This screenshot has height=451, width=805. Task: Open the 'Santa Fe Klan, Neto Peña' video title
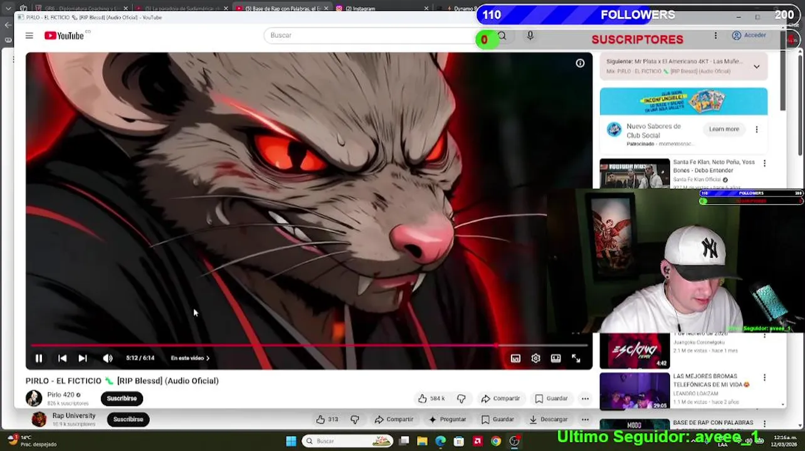pos(713,166)
